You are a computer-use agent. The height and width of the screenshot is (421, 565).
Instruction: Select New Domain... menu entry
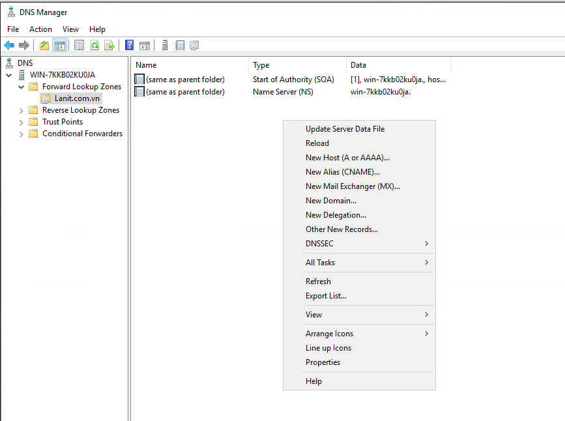coord(359,201)
